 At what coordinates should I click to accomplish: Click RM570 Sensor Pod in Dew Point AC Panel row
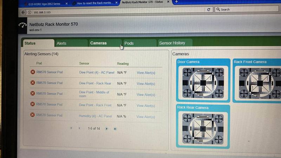pos(50,72)
